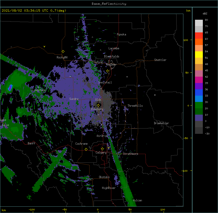This screenshot has height=213, width=218.
Task: Click the white plus marker north of Drumheller
Action: [155, 95]
